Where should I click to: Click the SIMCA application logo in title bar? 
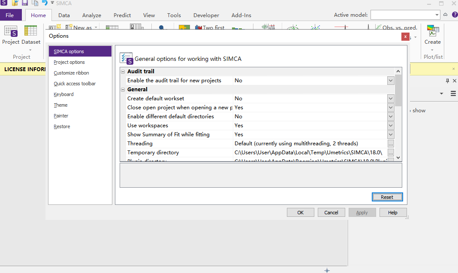(4, 3)
